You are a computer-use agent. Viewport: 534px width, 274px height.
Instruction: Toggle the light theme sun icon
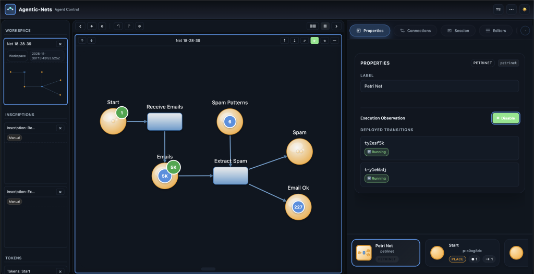524,9
